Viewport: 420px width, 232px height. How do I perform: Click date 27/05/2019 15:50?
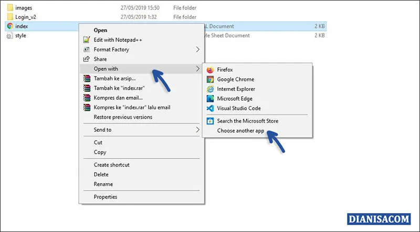click(x=140, y=8)
